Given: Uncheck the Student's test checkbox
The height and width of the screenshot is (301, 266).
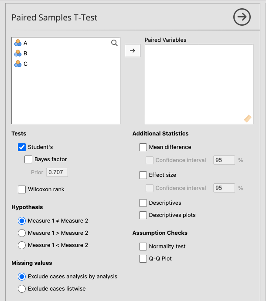Looking at the screenshot, I should point(22,147).
